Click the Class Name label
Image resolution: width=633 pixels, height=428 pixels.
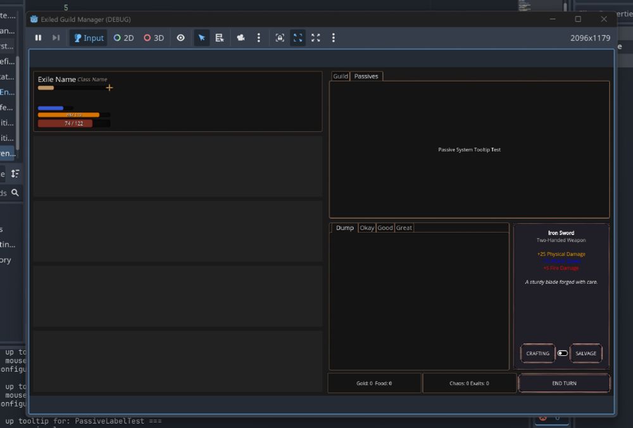[x=92, y=80]
